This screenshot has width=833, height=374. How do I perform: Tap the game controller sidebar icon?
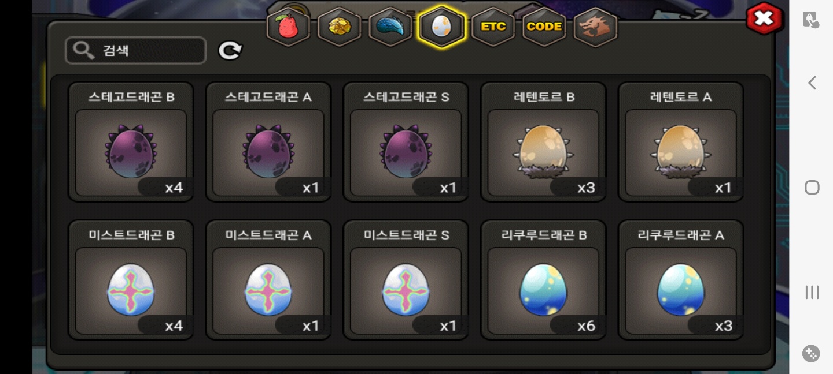[x=811, y=353]
